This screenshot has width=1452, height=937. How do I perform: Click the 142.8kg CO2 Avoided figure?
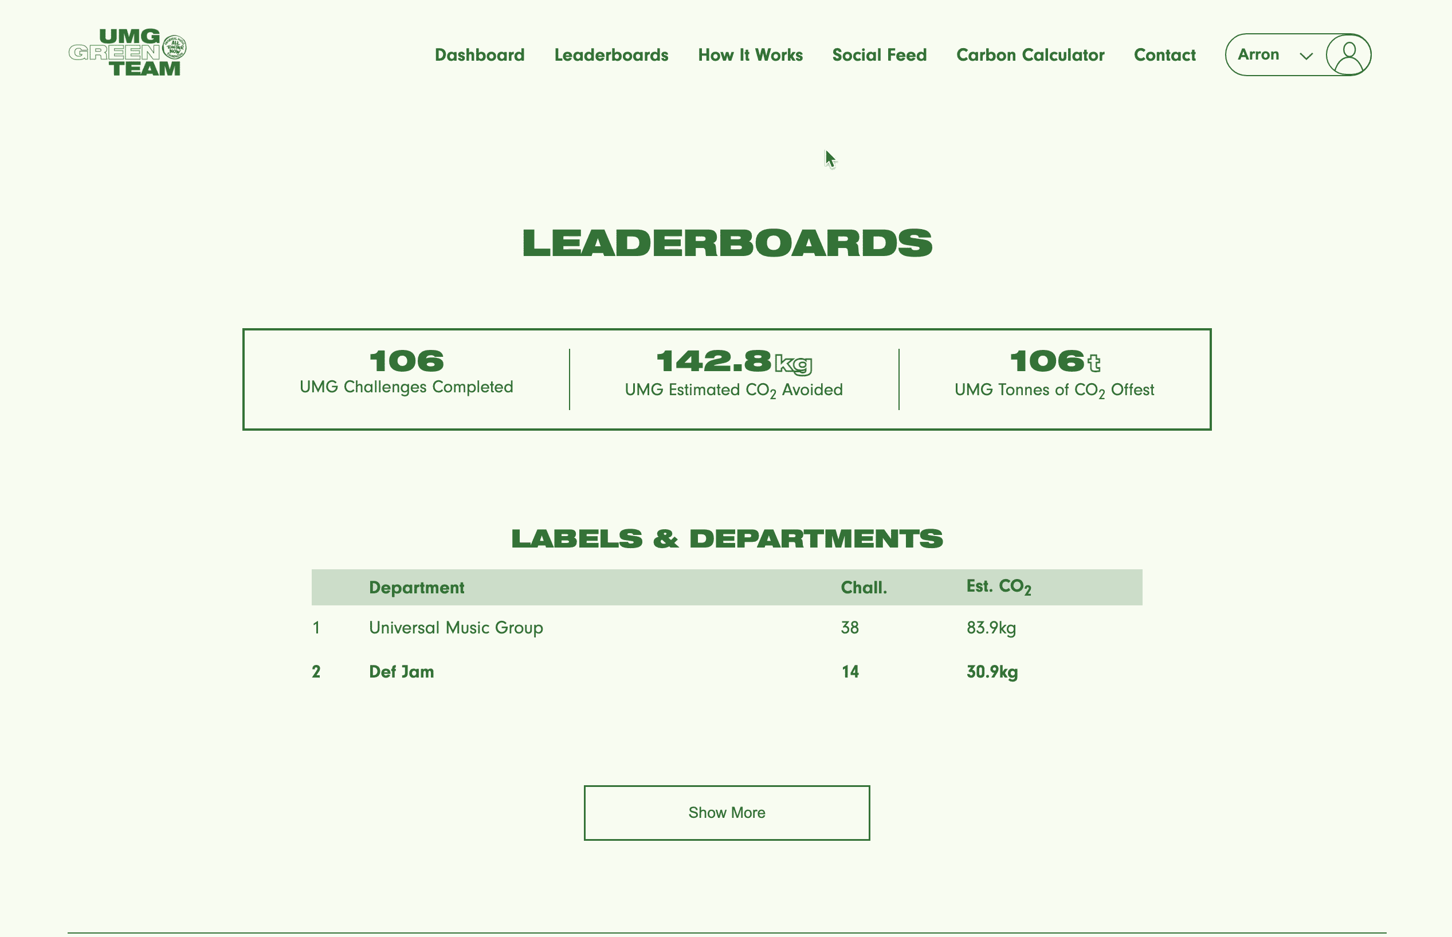pos(734,361)
